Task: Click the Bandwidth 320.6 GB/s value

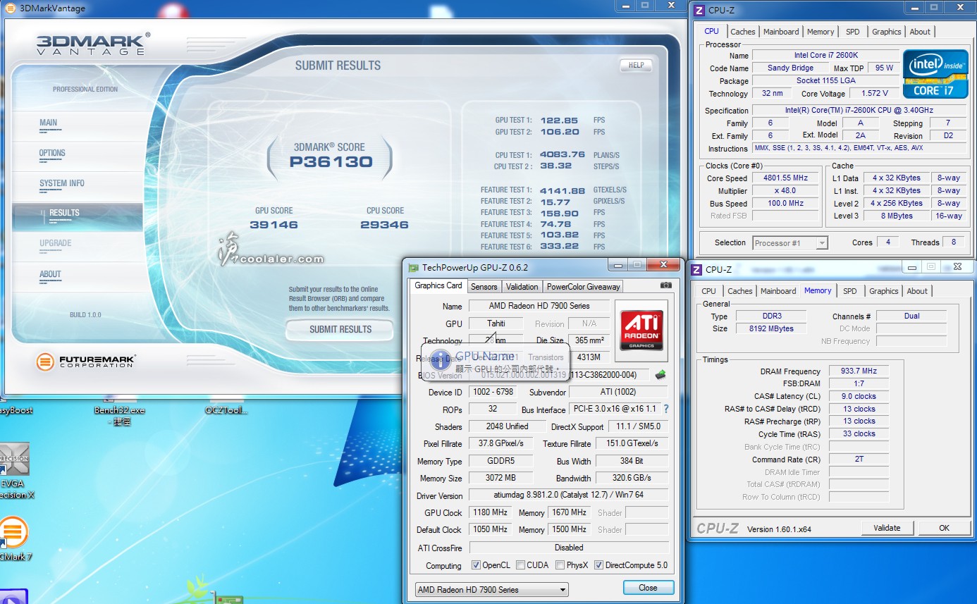Action: pyautogui.click(x=632, y=478)
